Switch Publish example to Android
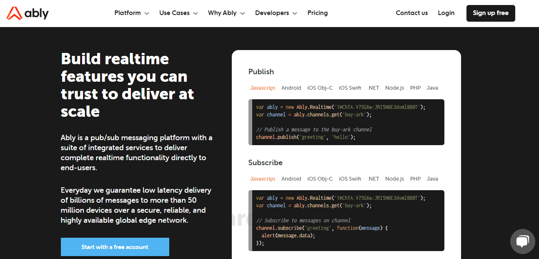The image size is (539, 259). 291,88
